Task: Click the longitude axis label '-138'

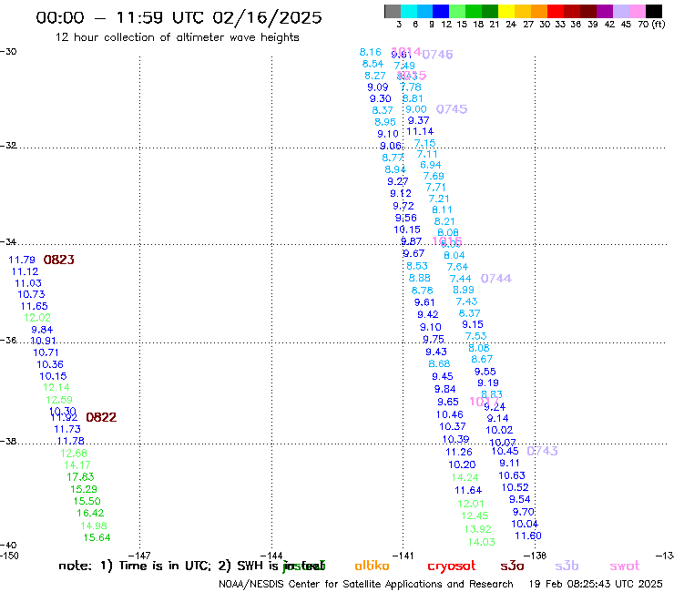Action: coord(536,556)
